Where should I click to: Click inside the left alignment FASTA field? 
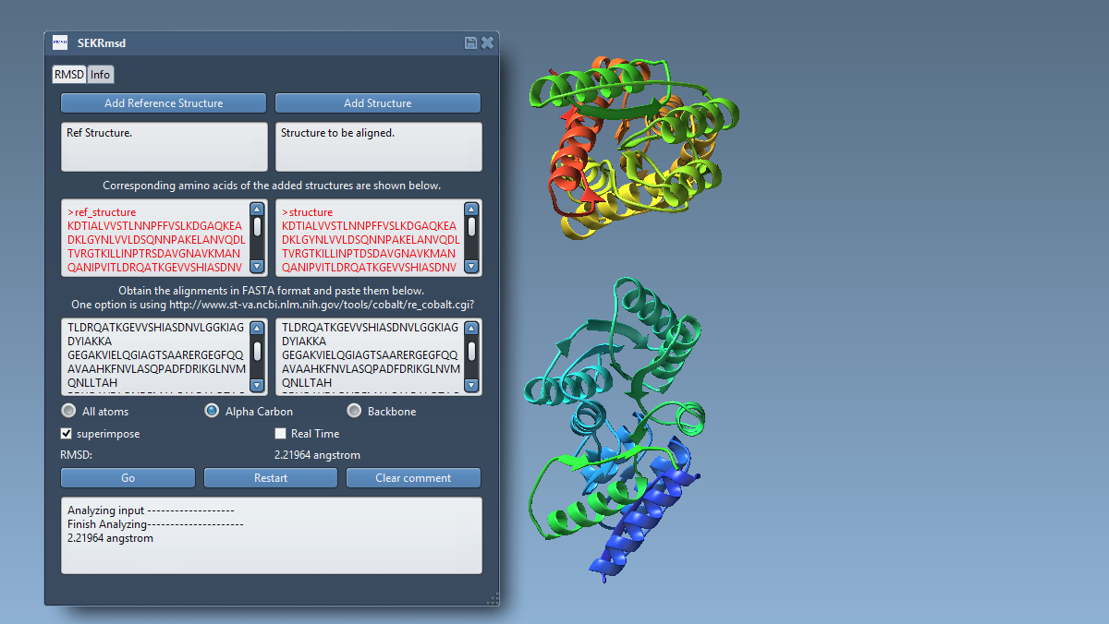(x=153, y=356)
